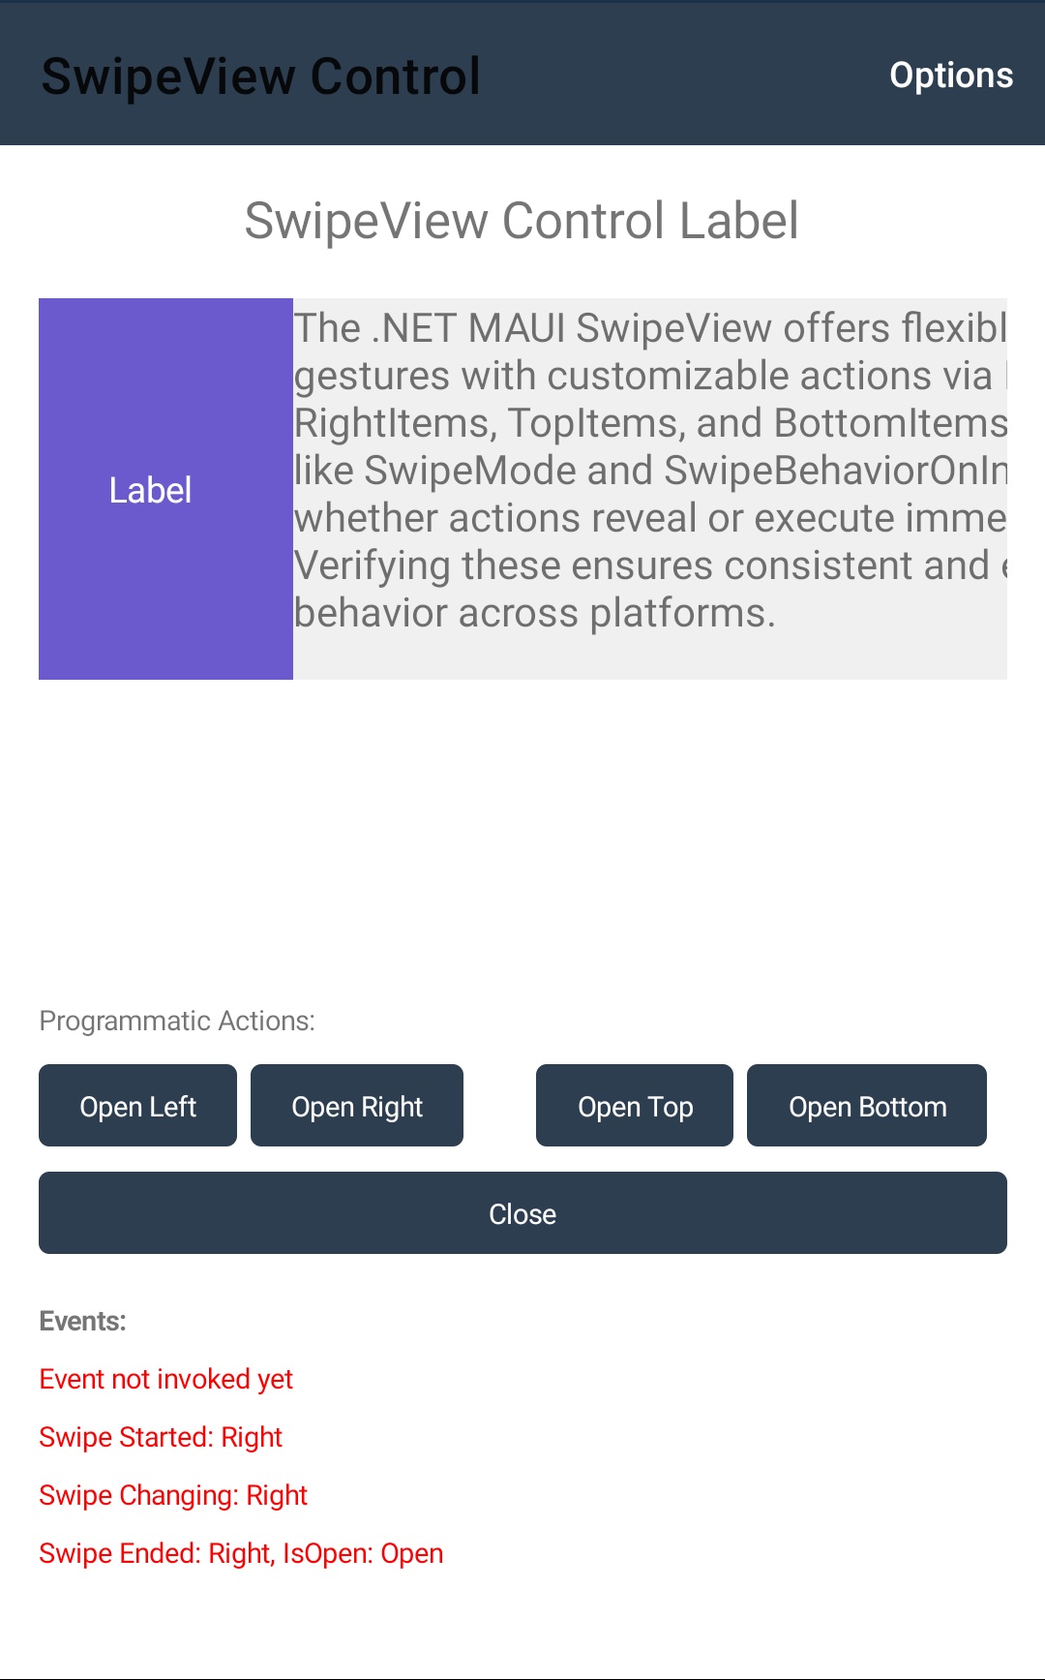Tap the 'behavior across platforms.' text line

point(534,613)
